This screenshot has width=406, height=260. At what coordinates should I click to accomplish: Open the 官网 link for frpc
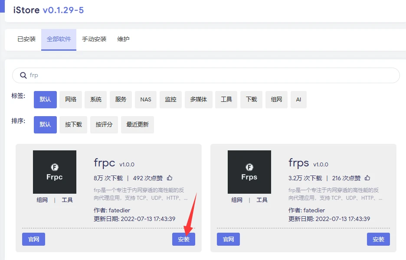pos(34,239)
